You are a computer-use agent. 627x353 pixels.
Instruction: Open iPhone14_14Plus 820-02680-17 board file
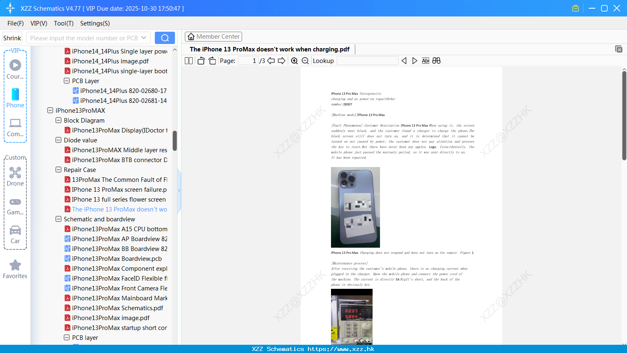click(x=120, y=91)
